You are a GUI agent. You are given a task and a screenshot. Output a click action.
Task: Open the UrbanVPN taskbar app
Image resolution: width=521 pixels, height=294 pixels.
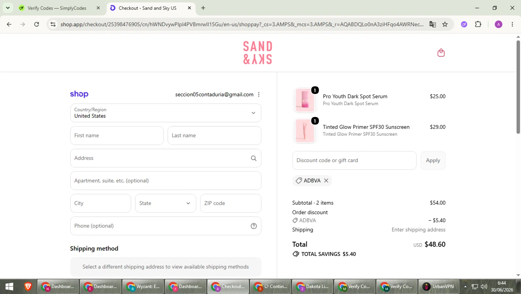coord(439,287)
